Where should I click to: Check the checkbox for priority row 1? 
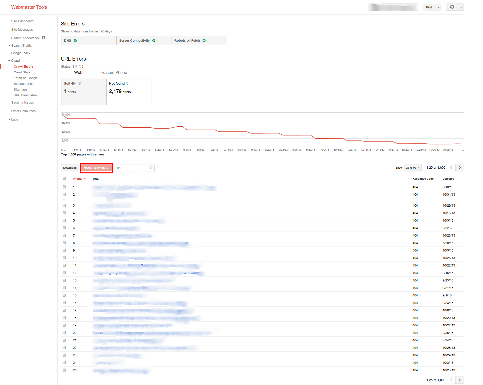click(x=64, y=187)
